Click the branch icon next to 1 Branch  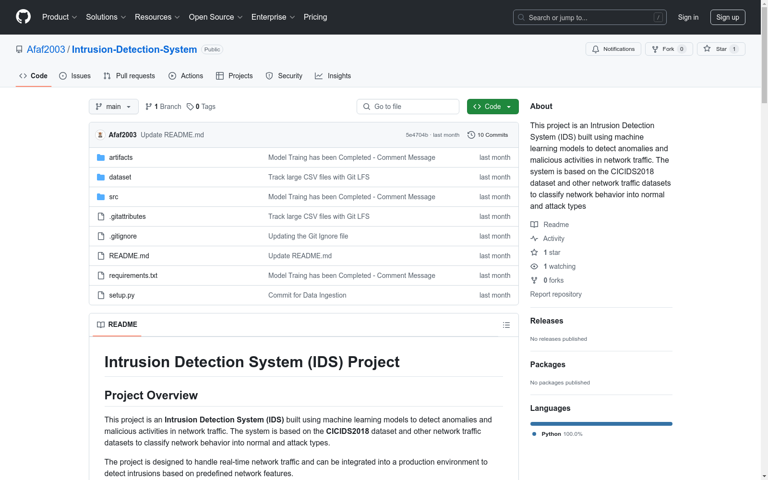[x=149, y=107]
